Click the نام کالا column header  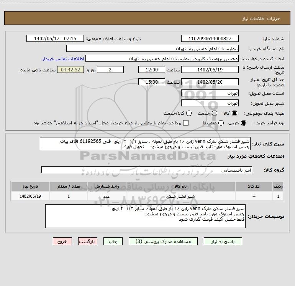click(x=180, y=186)
